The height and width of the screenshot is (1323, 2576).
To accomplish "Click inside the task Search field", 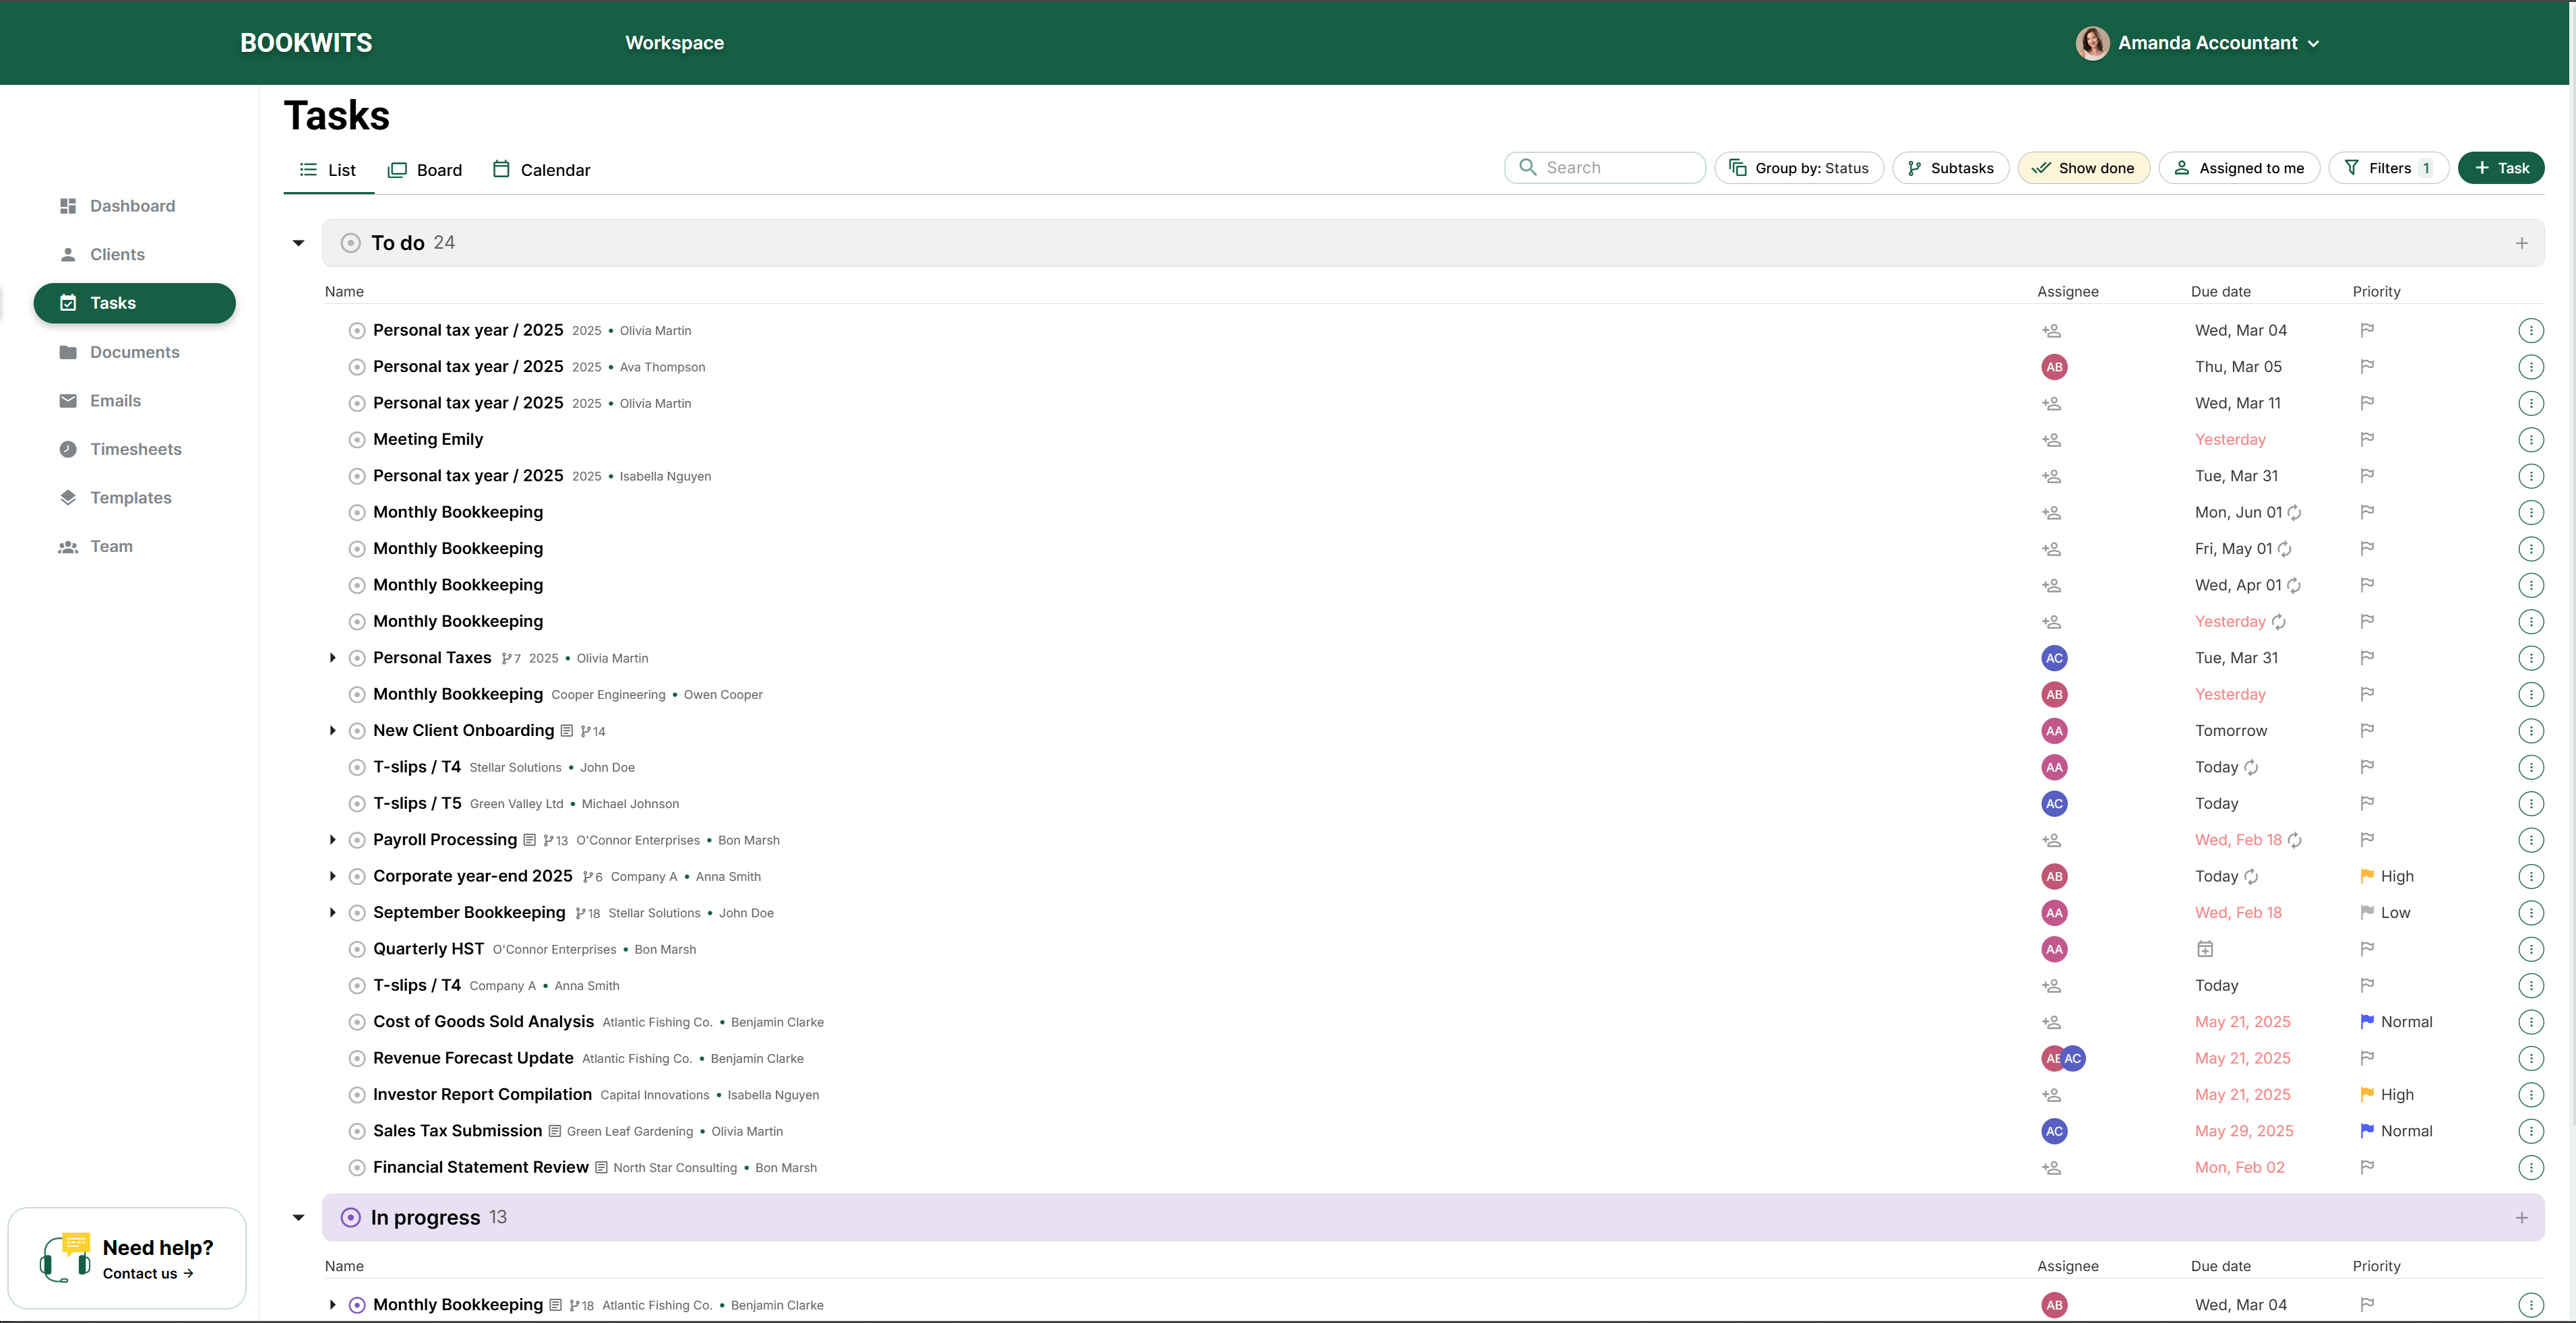I will (x=1605, y=167).
